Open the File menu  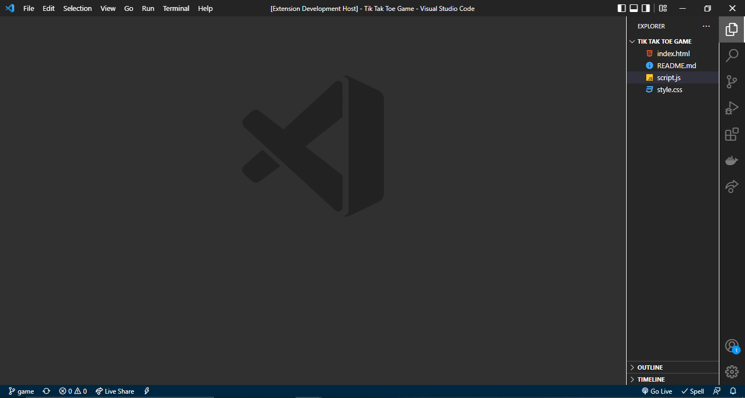(29, 8)
